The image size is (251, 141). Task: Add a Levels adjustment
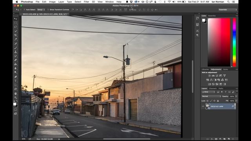[x=213, y=76]
